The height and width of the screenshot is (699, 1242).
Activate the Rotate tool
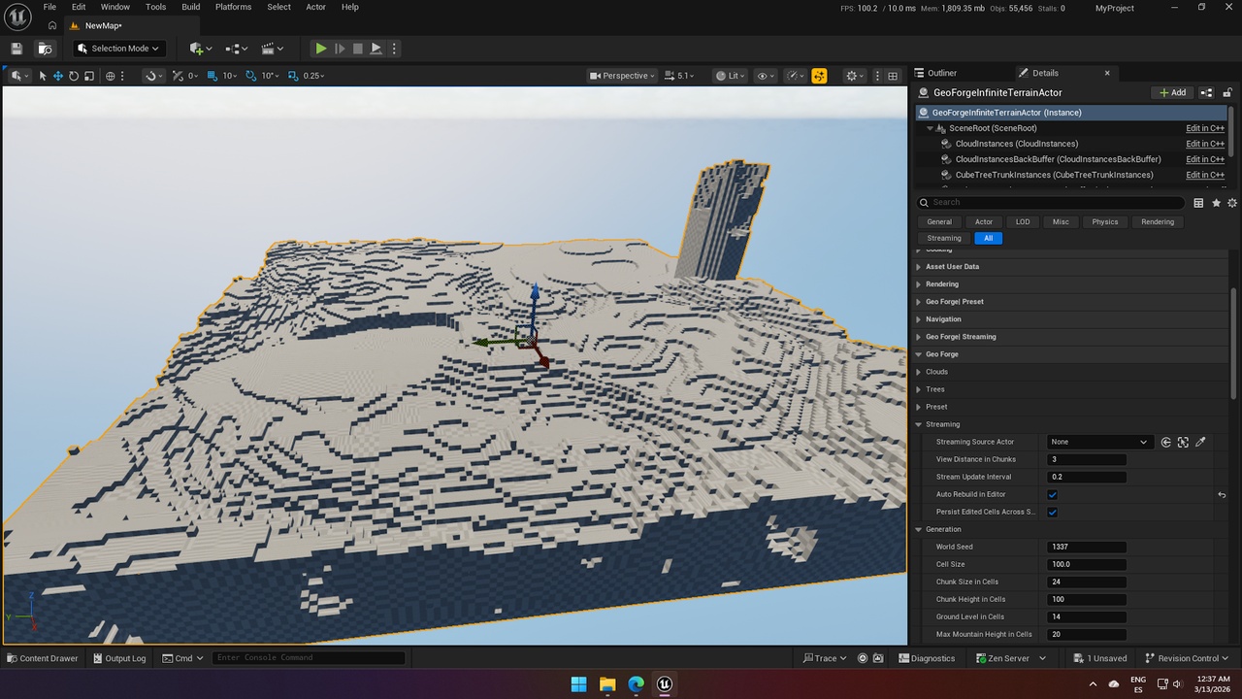[x=74, y=76]
